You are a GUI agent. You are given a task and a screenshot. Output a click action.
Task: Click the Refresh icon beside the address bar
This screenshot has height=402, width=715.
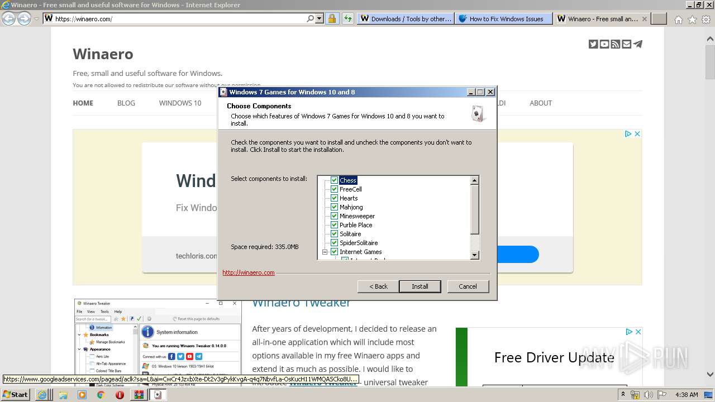coord(348,18)
